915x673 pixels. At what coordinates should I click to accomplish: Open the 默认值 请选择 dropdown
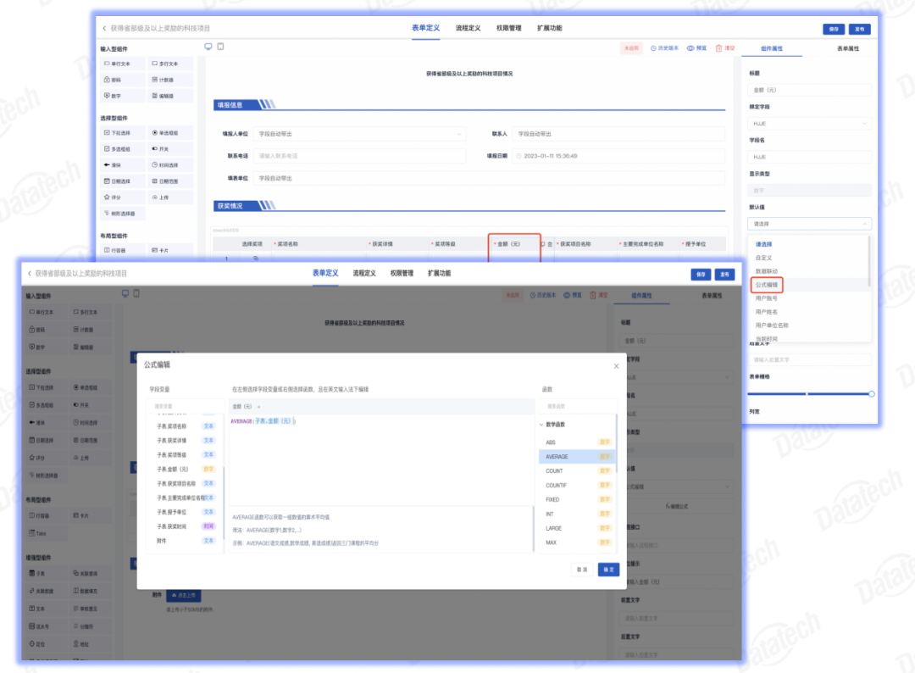pos(809,224)
